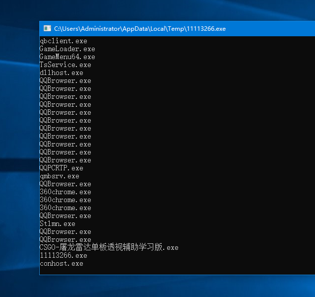Select the GameLoader.exe line
The width and height of the screenshot is (315, 297).
pos(67,49)
